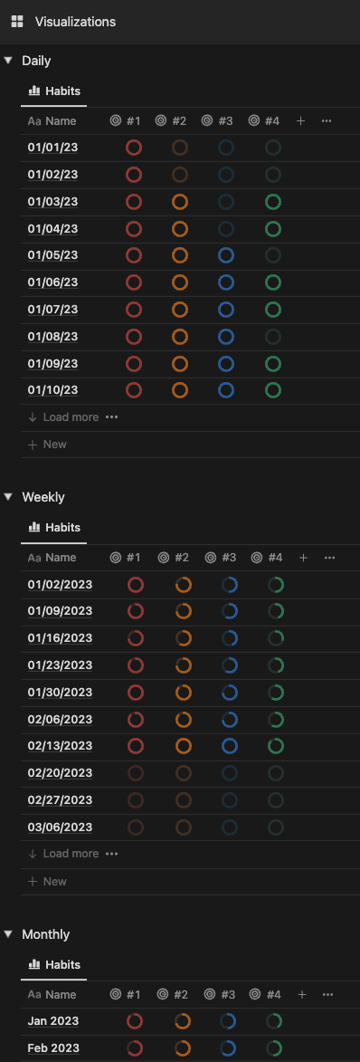This screenshot has height=1062, width=360.
Task: Open the three-dot options in Daily table header
Action: (x=327, y=121)
